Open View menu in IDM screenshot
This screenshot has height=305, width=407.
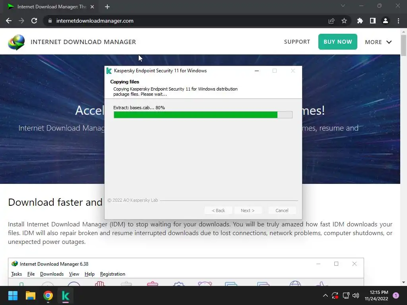pyautogui.click(x=74, y=274)
